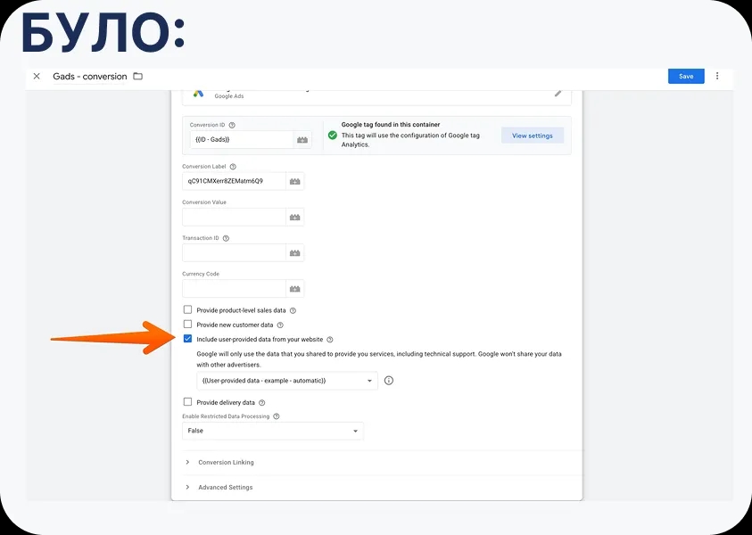
Task: Open folder icon next to tag name
Action: [138, 76]
